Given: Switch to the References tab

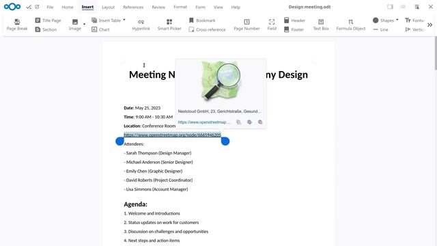Looking at the screenshot, I should point(133,7).
